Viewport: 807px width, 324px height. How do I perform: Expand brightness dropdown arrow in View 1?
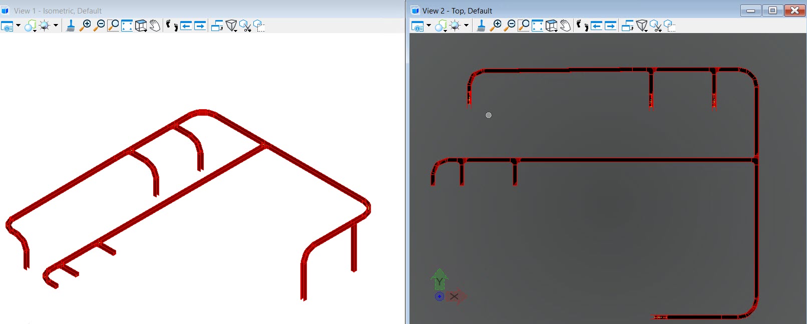click(56, 26)
